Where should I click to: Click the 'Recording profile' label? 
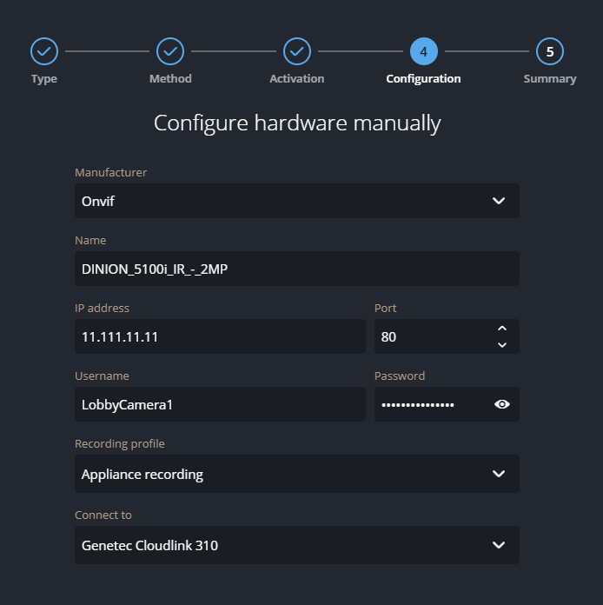(x=120, y=444)
